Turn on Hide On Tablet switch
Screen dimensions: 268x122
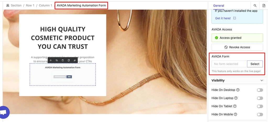(260, 106)
